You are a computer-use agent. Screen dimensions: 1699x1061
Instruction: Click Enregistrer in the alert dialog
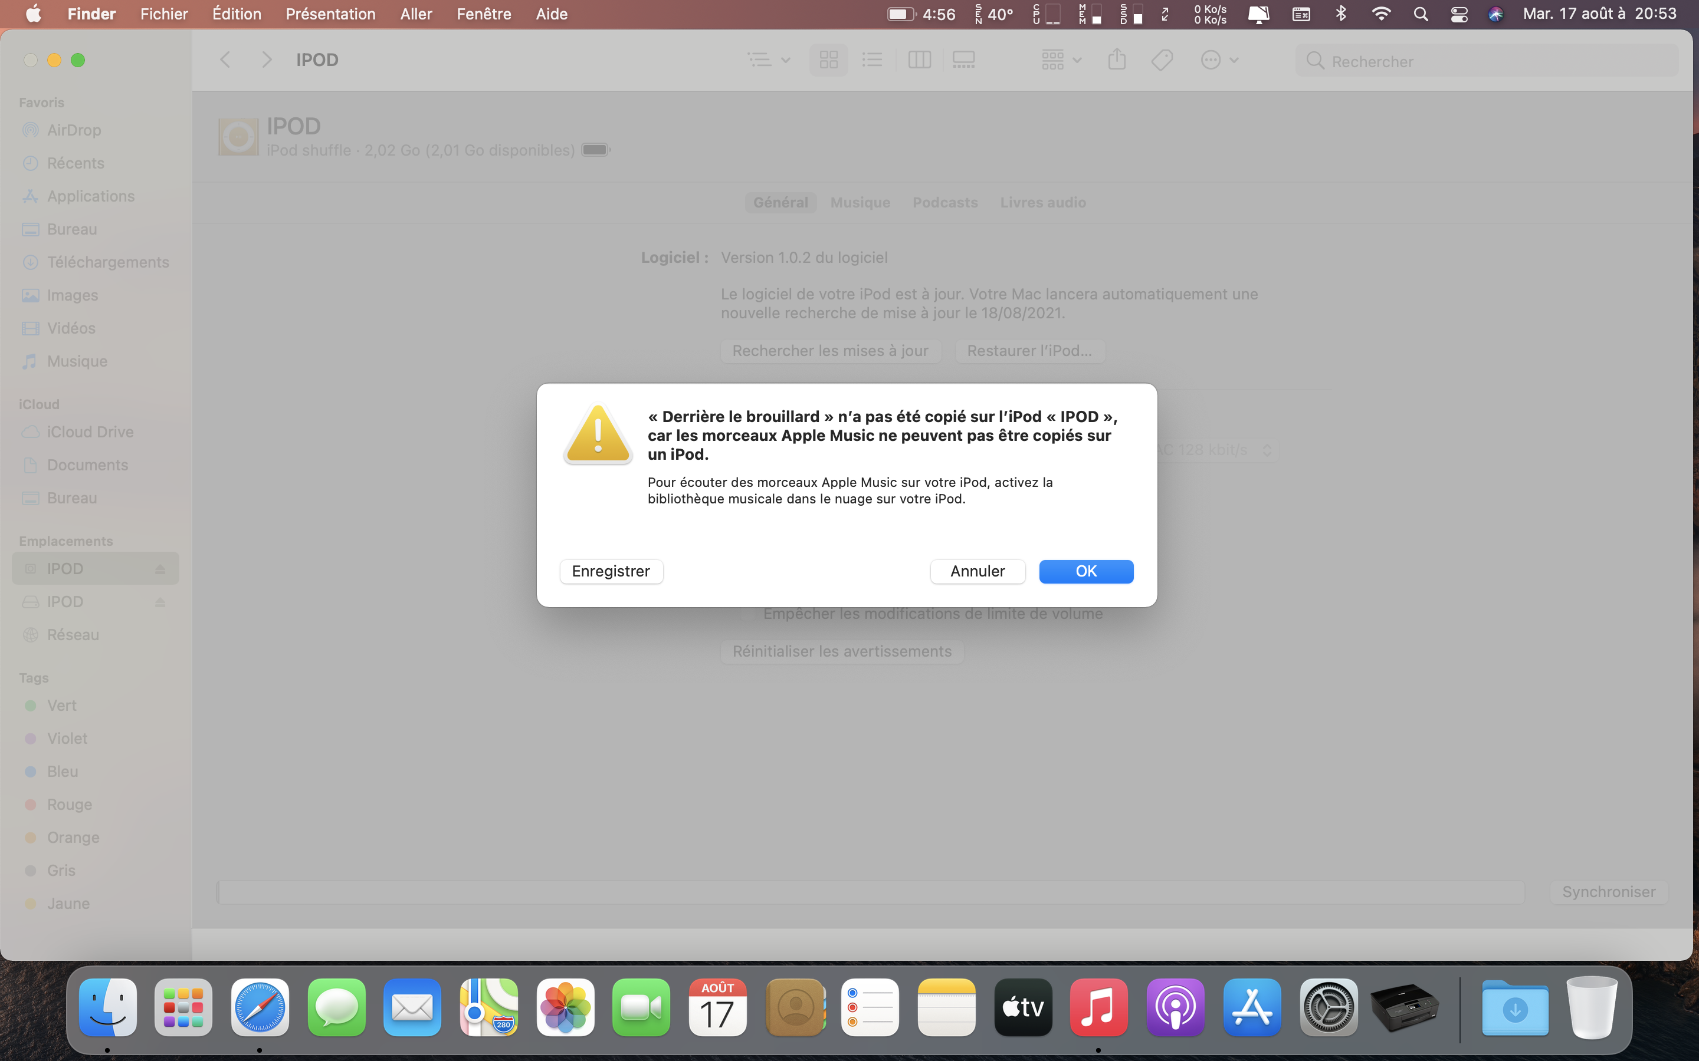(611, 571)
